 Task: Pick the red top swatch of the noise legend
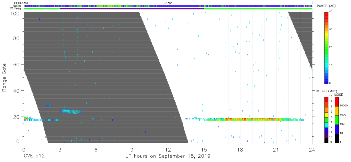click(336, 102)
